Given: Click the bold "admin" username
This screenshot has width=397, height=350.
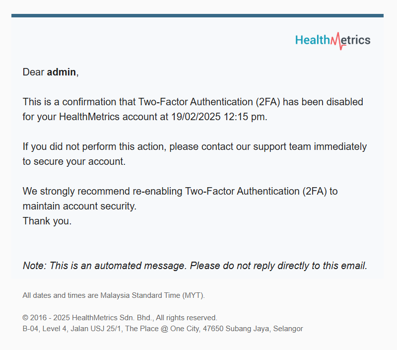Looking at the screenshot, I should (62, 72).
